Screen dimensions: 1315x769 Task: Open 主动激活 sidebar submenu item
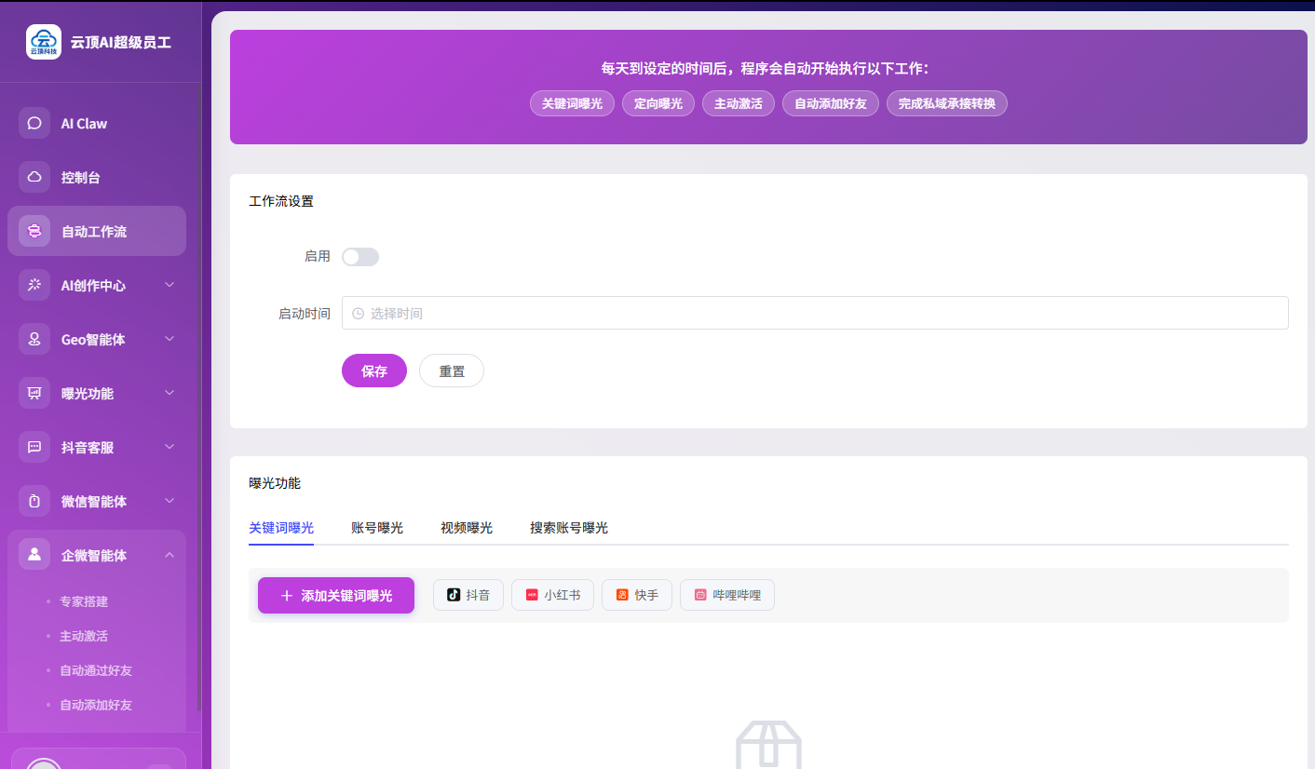click(84, 636)
